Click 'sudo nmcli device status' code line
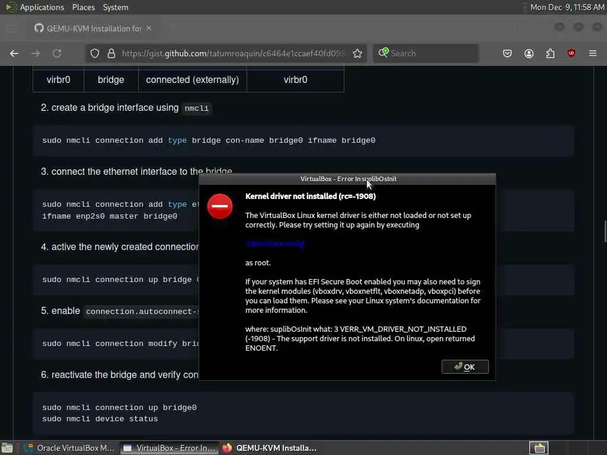Screen dimensions: 607x455 point(100,419)
